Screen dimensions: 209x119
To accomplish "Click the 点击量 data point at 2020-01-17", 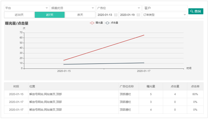I will (x=144, y=63).
